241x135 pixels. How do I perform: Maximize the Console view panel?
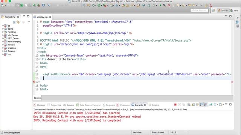[230, 104]
